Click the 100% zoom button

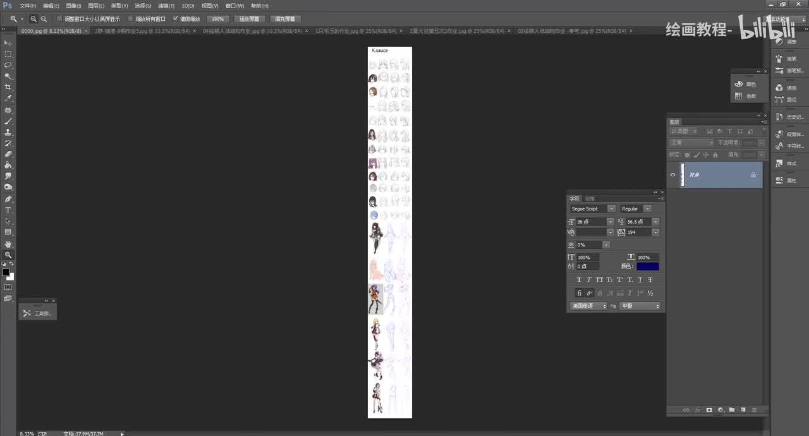point(218,19)
